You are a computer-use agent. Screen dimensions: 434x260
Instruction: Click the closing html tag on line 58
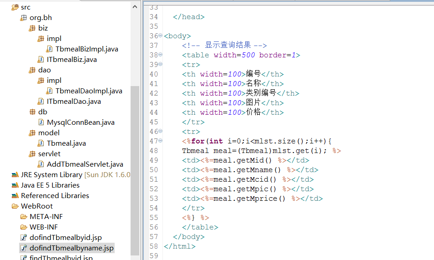[x=180, y=246]
